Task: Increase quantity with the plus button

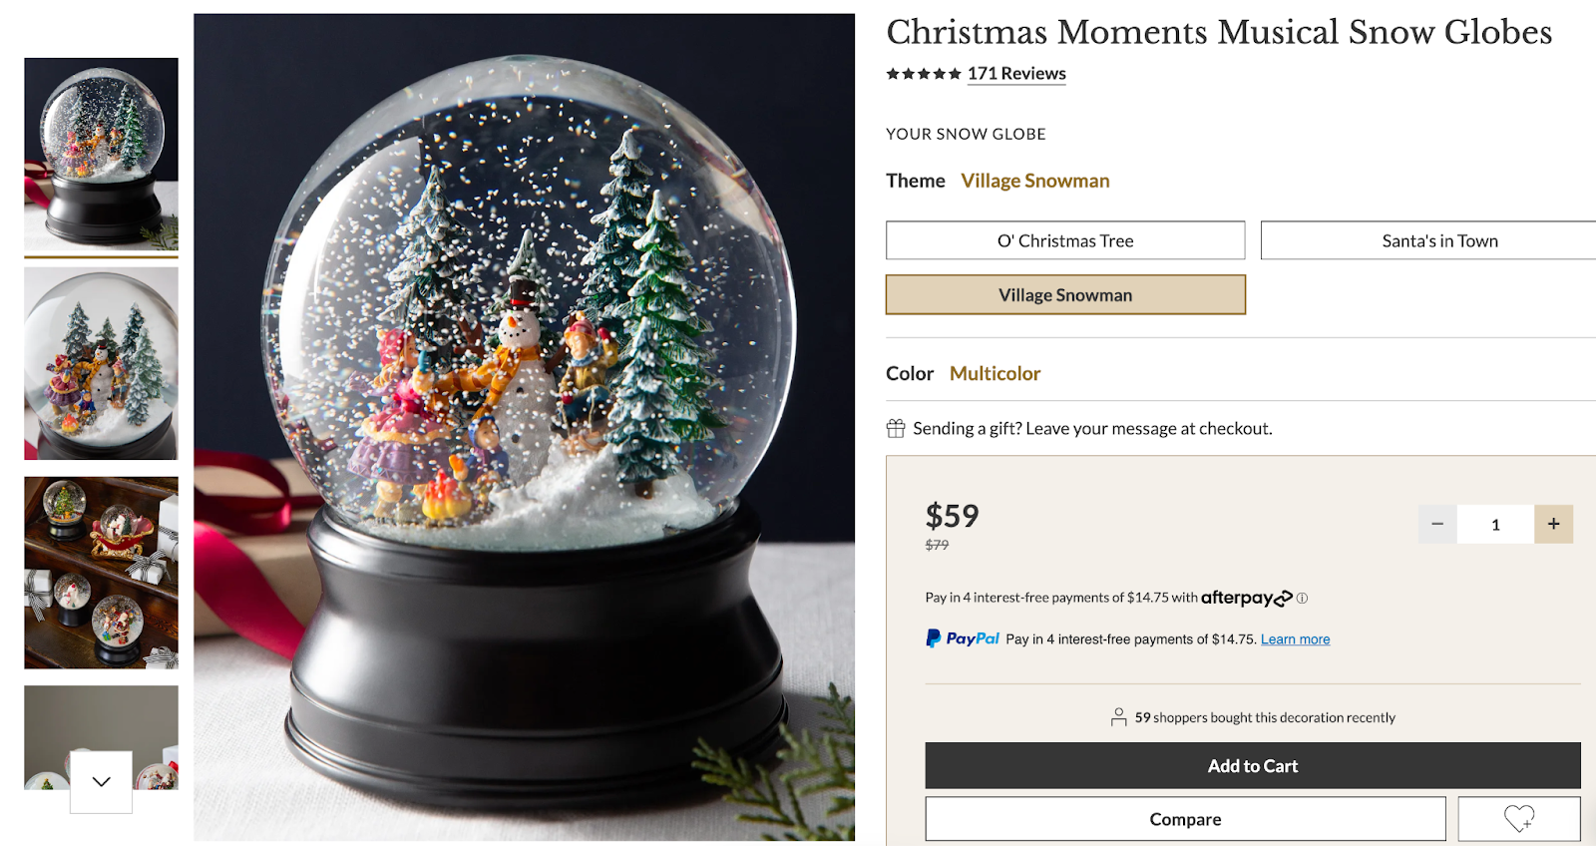Action: (x=1553, y=523)
